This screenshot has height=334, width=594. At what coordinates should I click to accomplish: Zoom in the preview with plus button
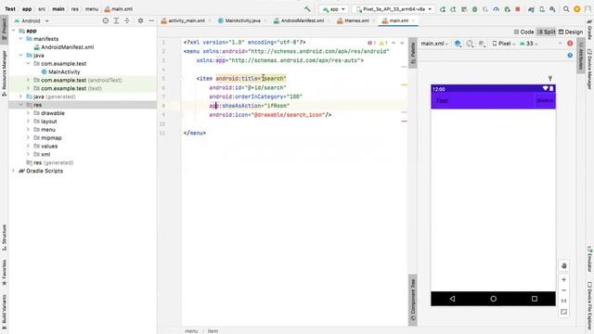[563, 279]
